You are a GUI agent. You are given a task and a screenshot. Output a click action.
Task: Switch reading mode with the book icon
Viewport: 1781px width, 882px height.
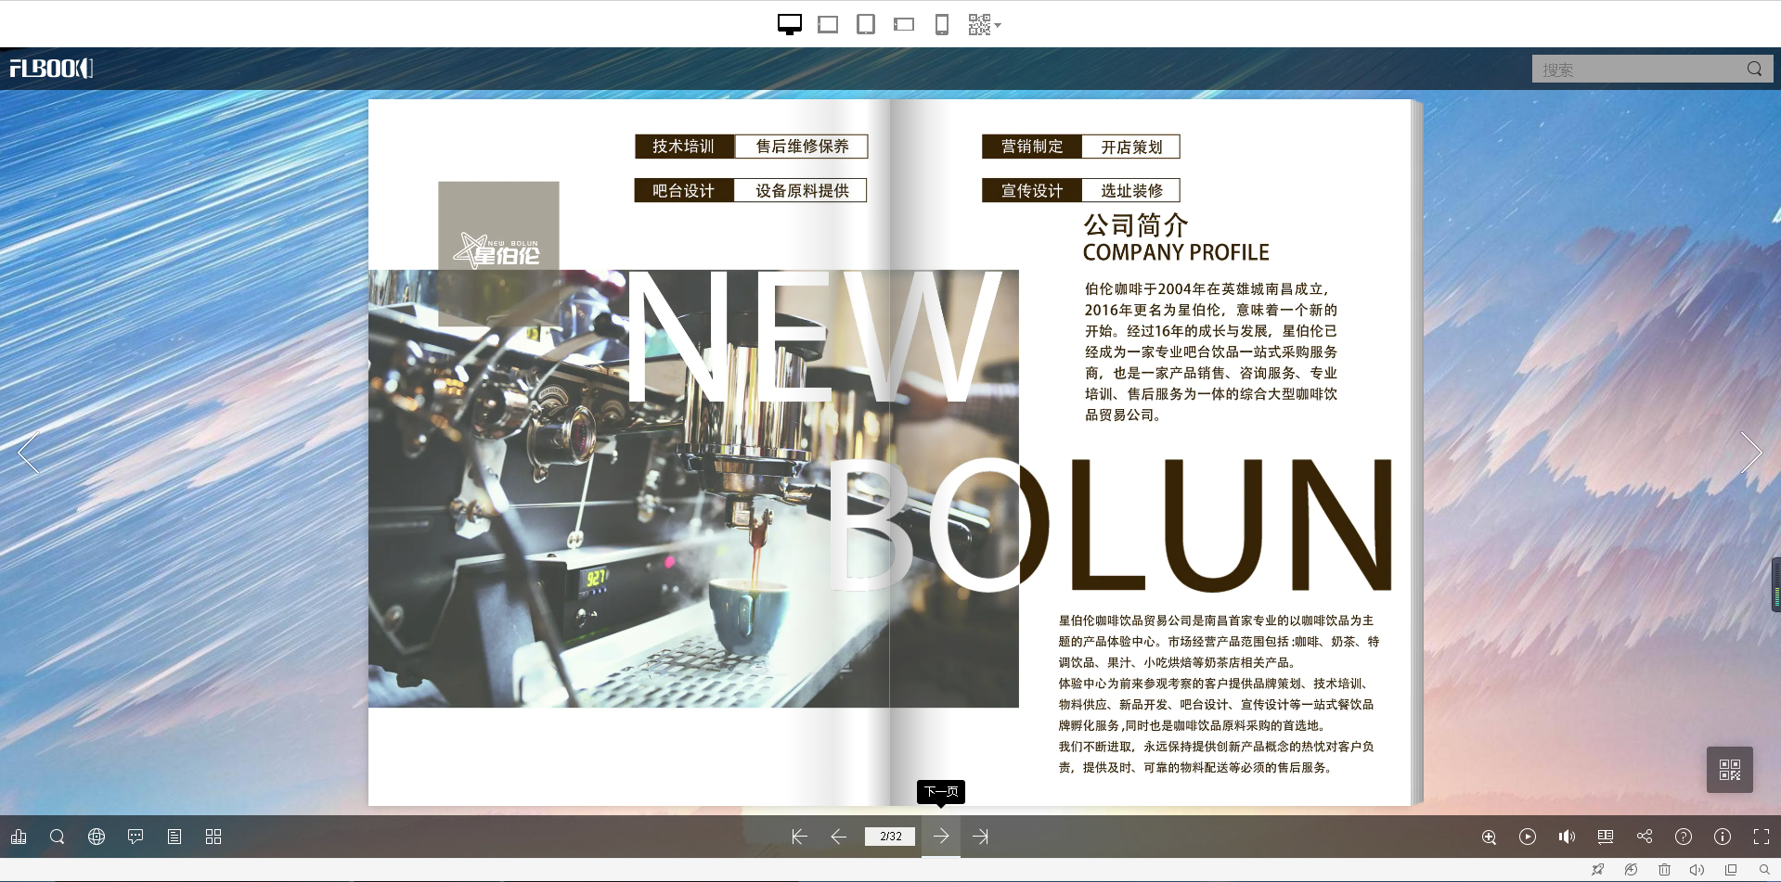point(1606,837)
